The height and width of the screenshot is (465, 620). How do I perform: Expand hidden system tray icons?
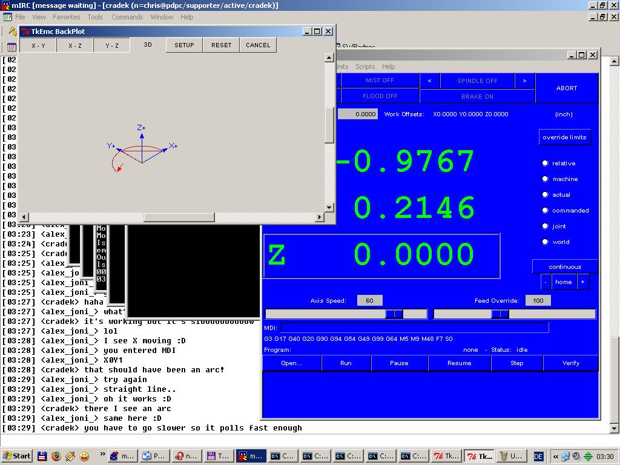tap(556, 456)
